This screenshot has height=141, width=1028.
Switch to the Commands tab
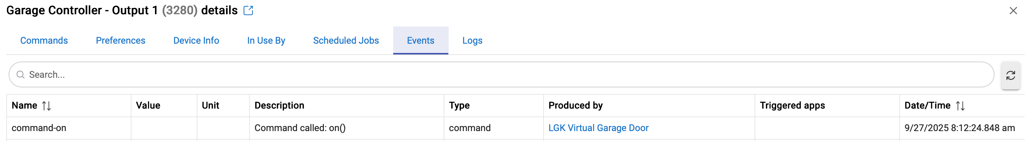[44, 41]
